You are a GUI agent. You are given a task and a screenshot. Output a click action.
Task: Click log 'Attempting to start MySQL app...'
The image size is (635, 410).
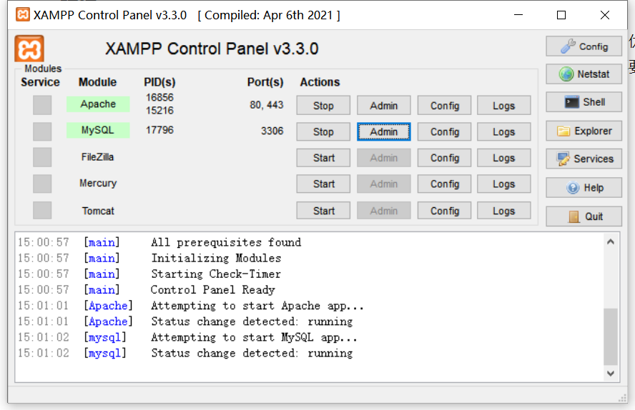click(x=254, y=337)
